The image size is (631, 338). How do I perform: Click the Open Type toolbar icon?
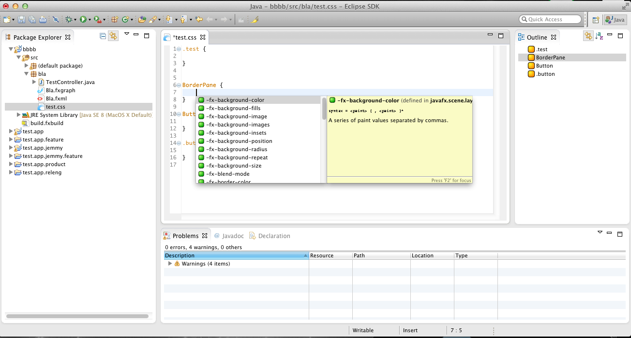coord(142,19)
